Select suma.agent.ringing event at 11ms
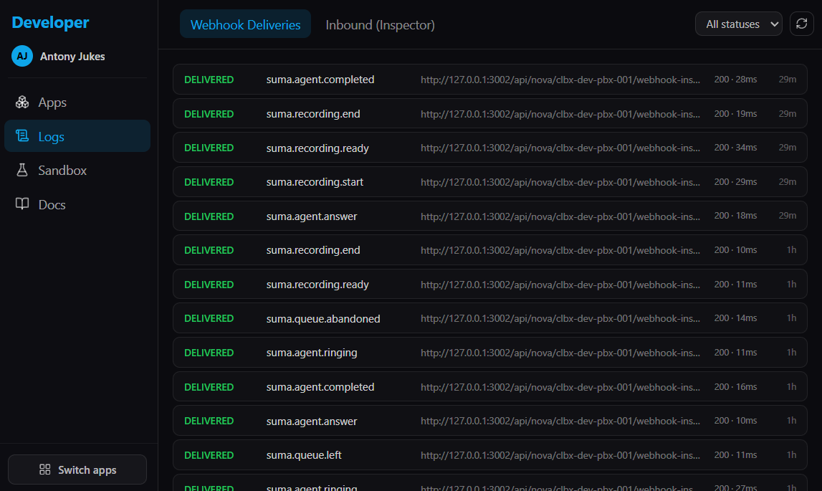The height and width of the screenshot is (491, 822). coord(489,353)
